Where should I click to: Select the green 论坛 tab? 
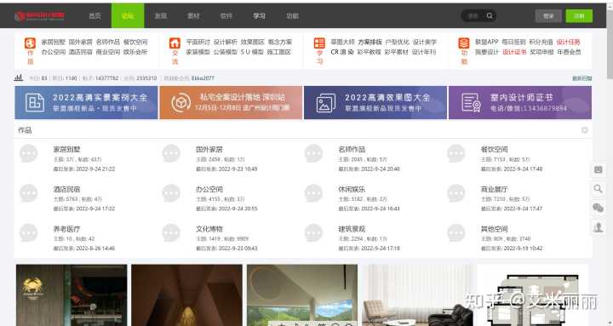(128, 16)
